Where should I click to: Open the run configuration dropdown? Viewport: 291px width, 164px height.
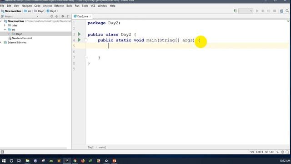(246, 11)
